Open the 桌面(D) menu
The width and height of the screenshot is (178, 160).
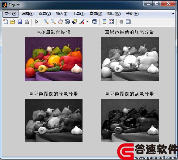[96, 14]
